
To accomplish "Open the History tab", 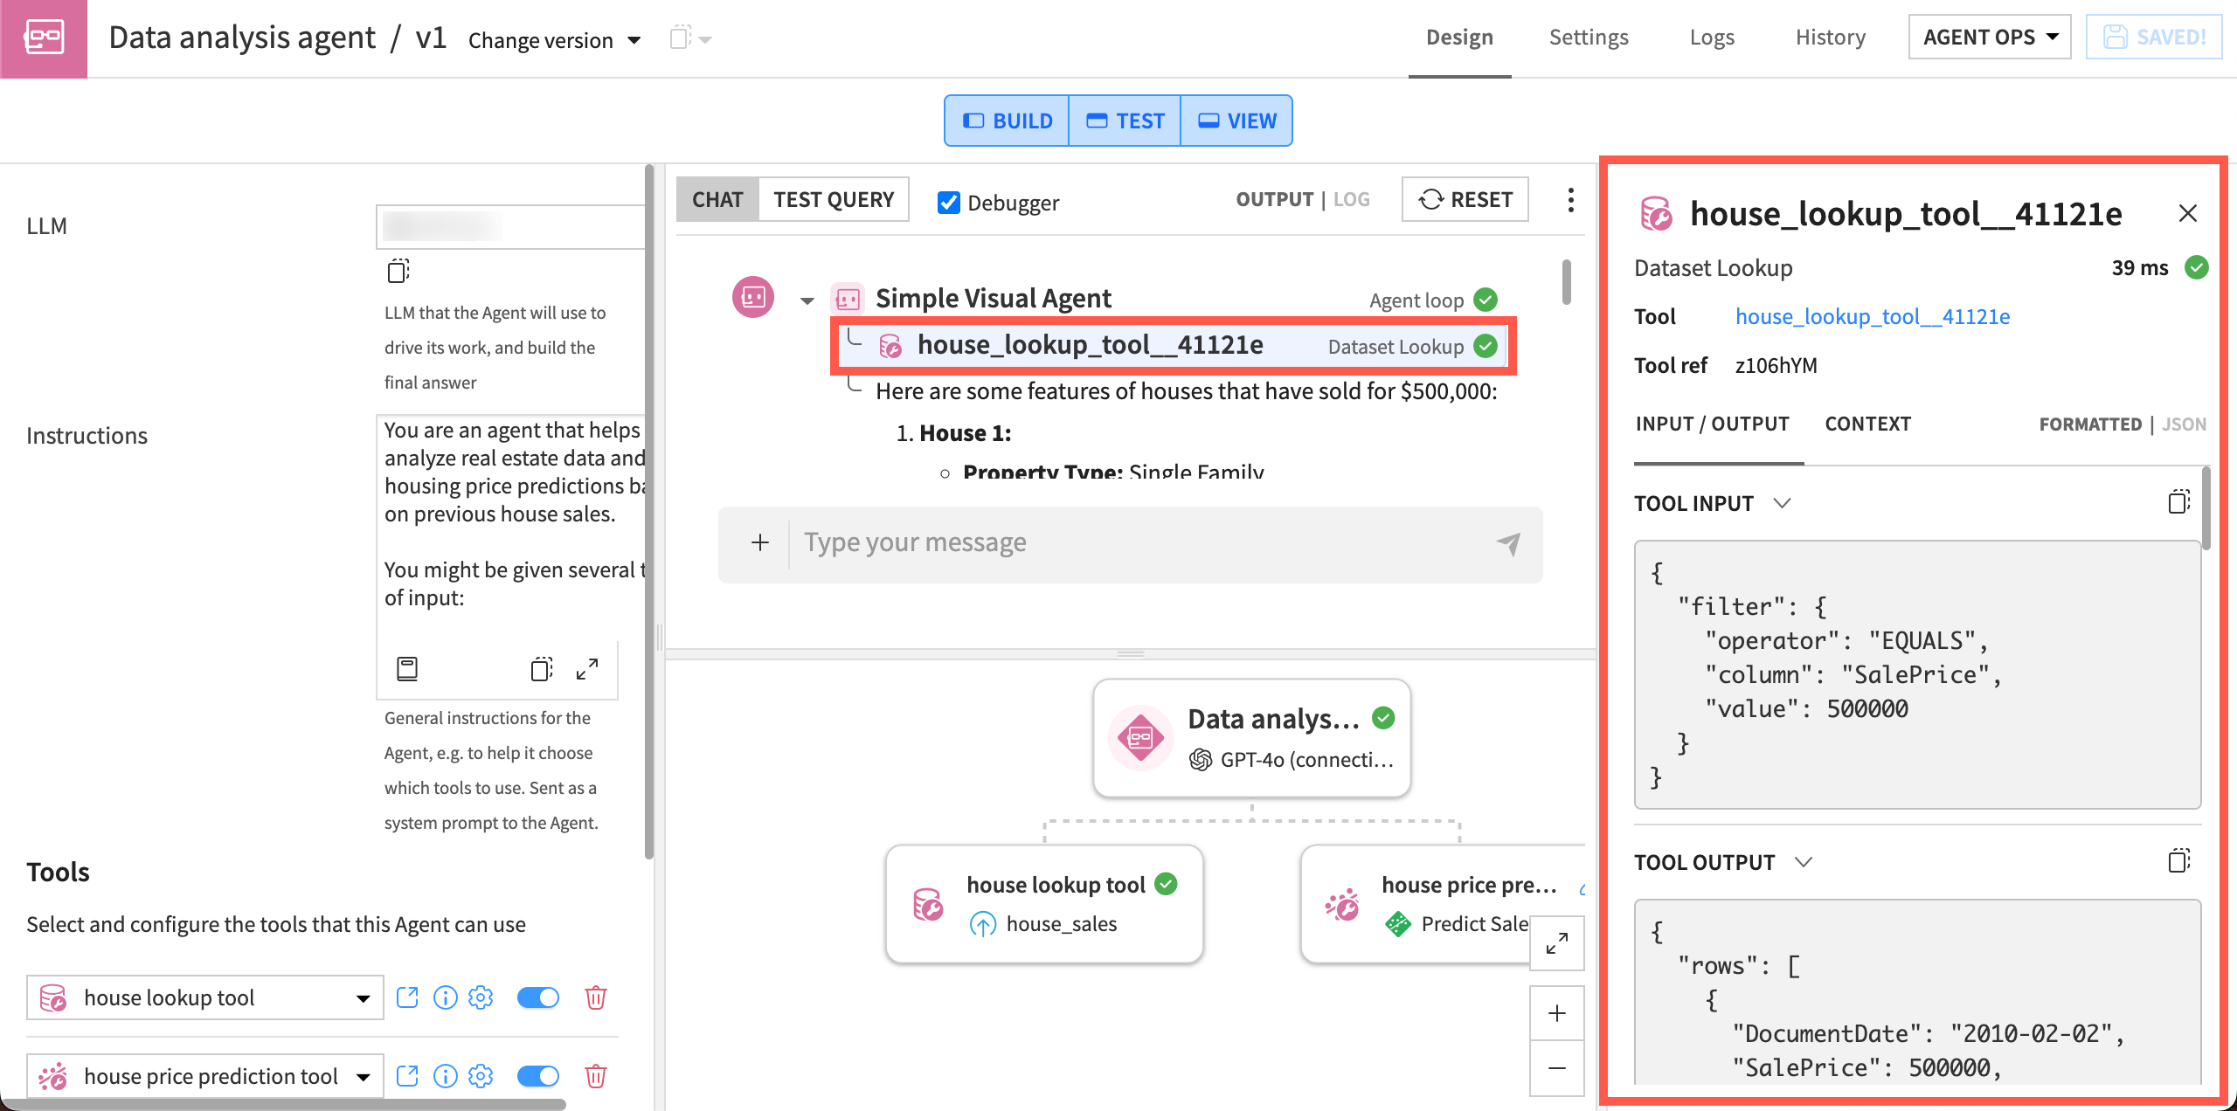I will tap(1831, 38).
